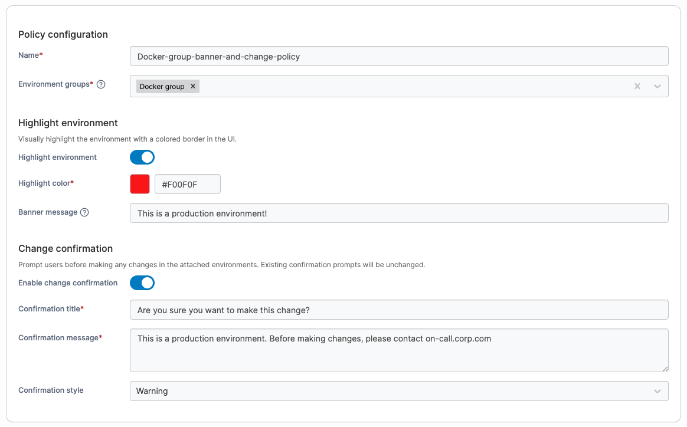
Task: Remove the Docker group tag
Action: (193, 86)
